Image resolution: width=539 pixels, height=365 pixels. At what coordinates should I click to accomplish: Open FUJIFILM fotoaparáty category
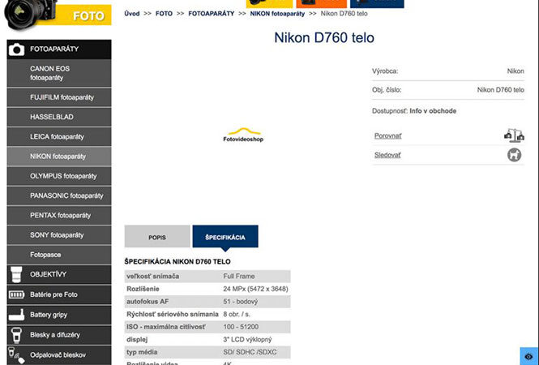tap(59, 97)
